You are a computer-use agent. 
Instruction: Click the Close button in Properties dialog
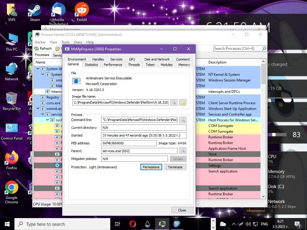(182, 210)
